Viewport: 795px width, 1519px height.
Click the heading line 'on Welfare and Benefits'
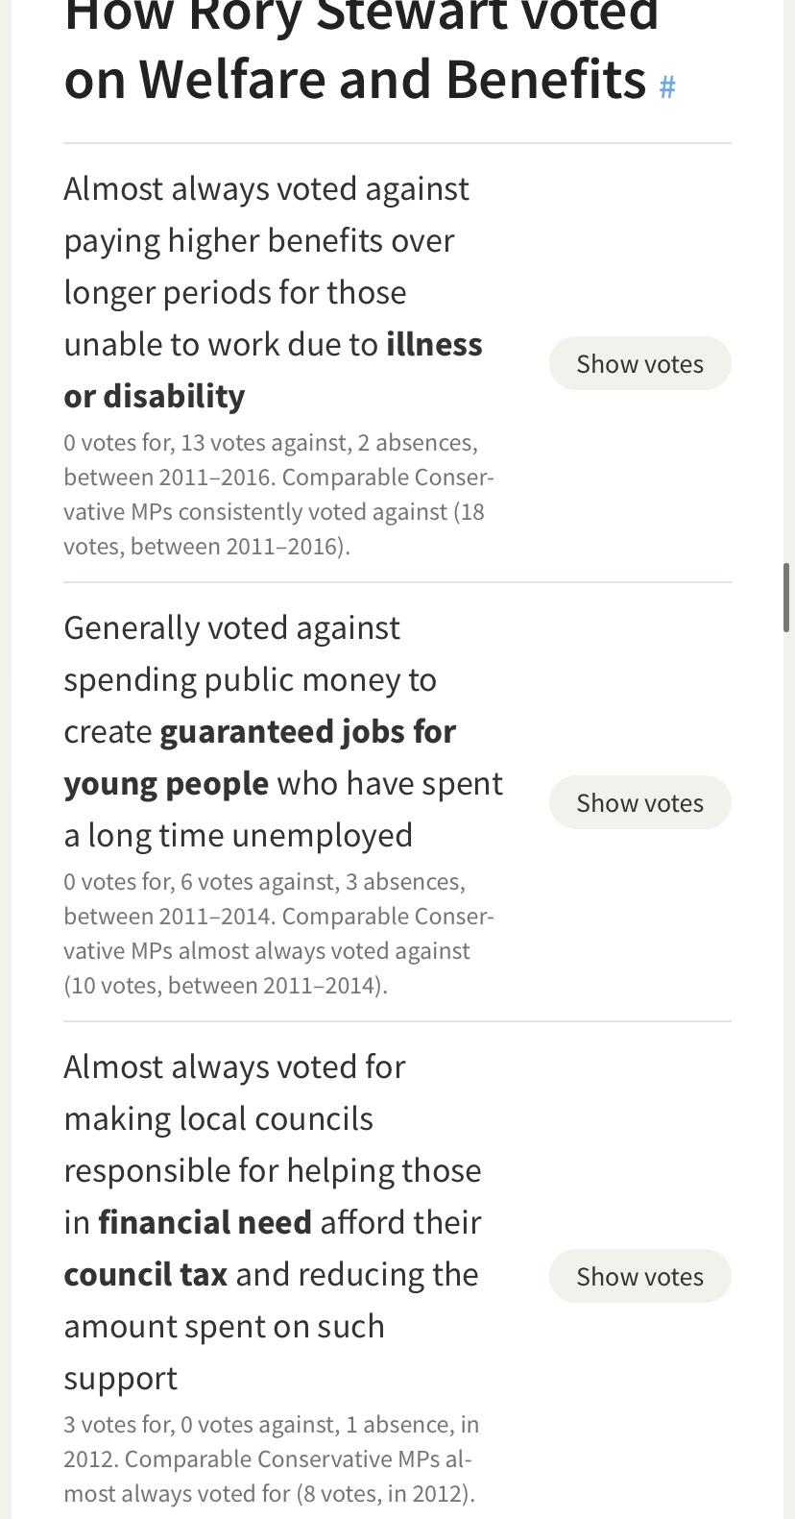point(354,79)
